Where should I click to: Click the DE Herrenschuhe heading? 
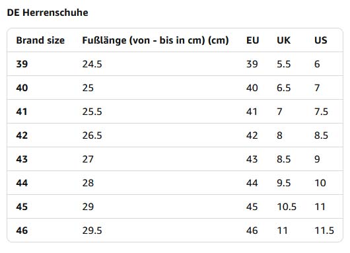point(48,13)
